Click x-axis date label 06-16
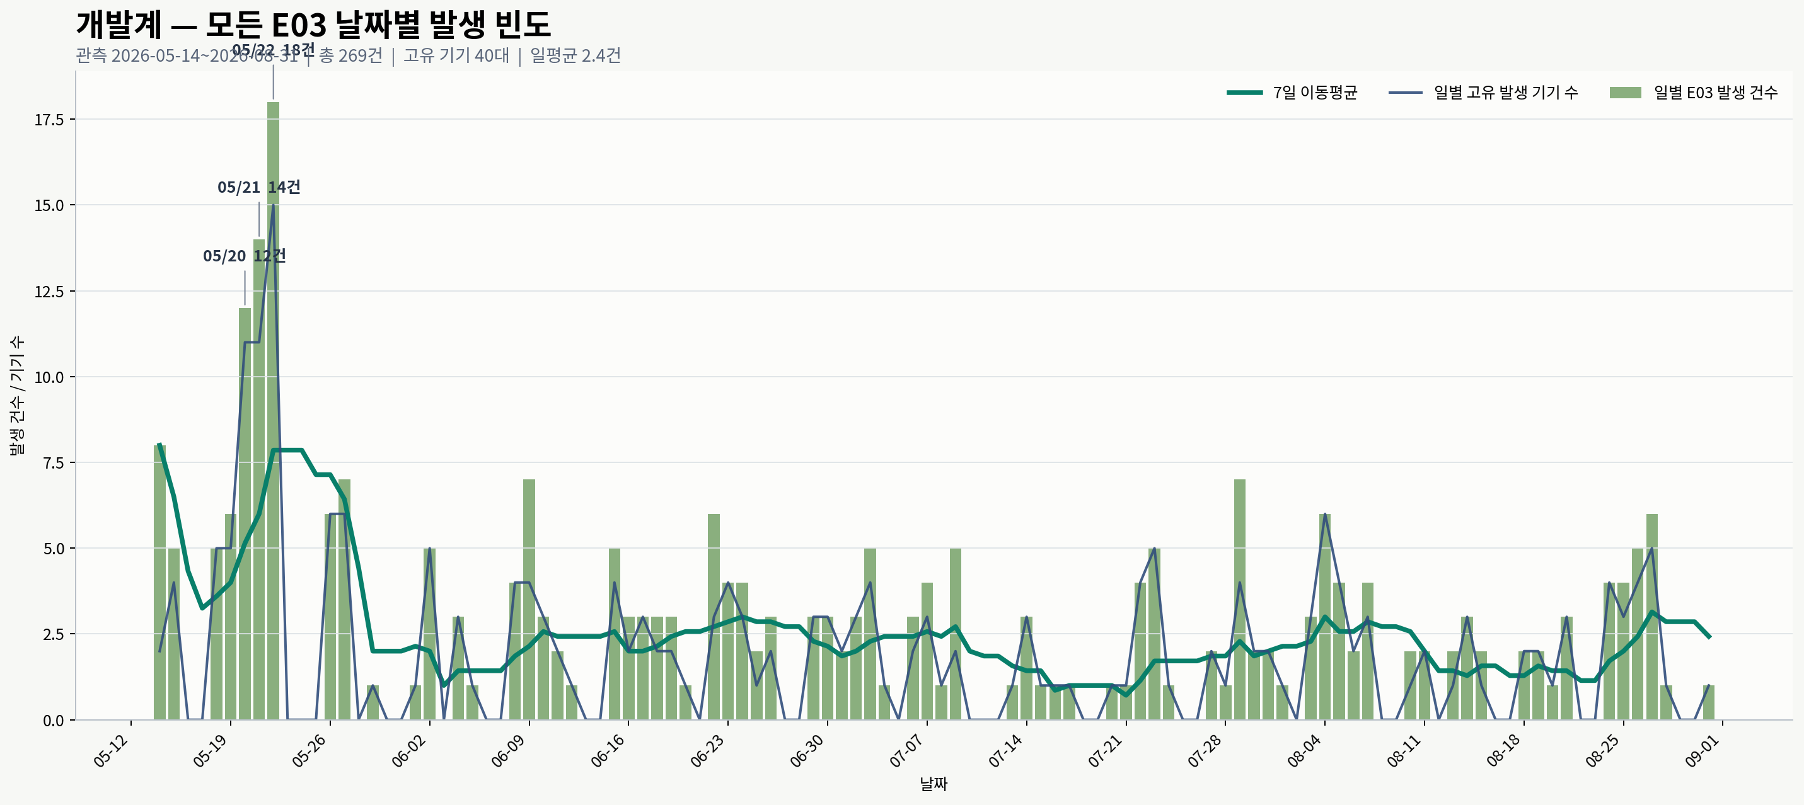The image size is (1804, 805). tap(608, 750)
